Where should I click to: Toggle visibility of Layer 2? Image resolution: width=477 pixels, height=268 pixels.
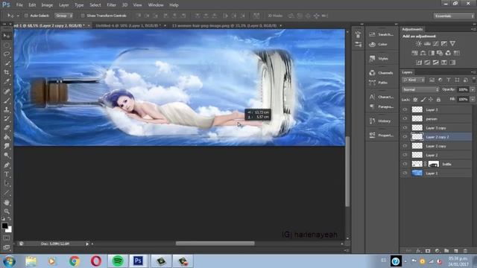point(405,155)
